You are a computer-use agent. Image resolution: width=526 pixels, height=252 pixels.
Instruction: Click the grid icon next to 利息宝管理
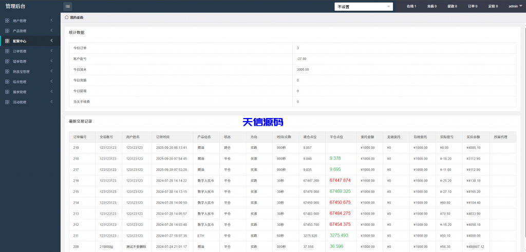[x=7, y=72]
